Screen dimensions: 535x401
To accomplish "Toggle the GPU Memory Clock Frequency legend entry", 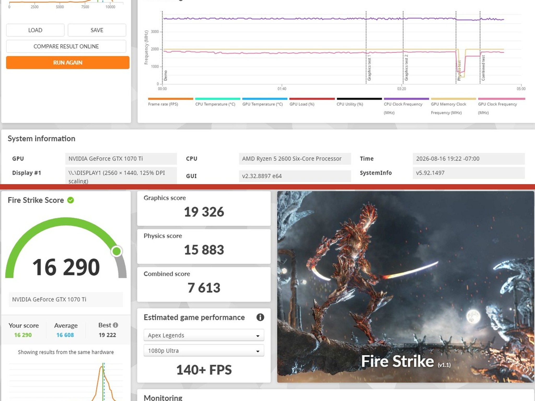I will pyautogui.click(x=453, y=107).
